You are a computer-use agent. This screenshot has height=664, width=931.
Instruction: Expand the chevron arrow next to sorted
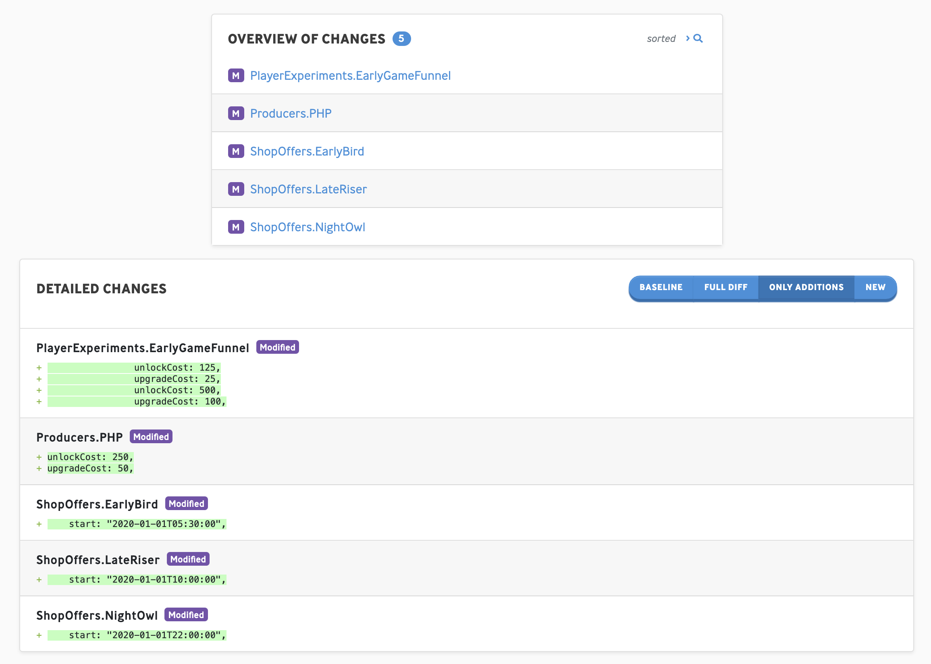(x=688, y=38)
